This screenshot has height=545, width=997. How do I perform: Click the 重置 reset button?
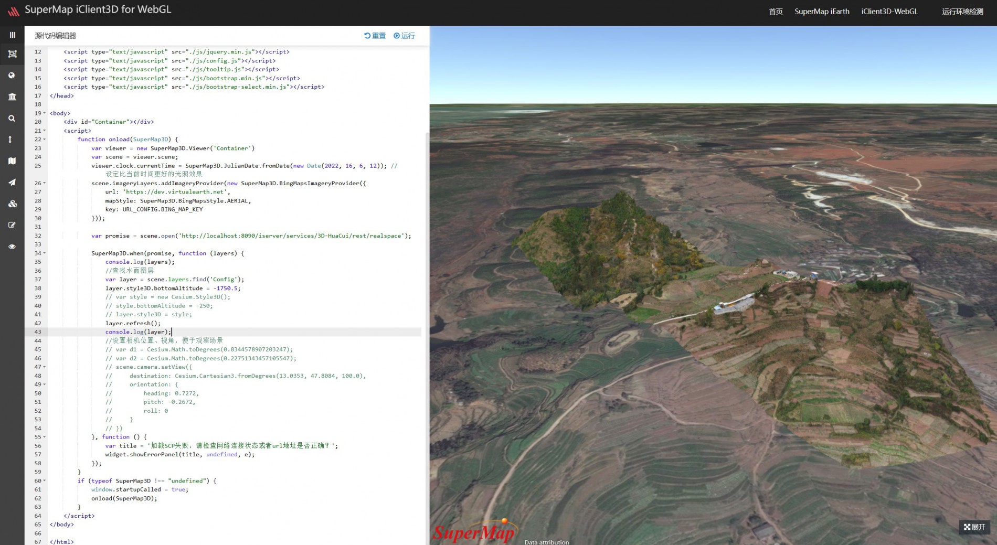point(375,36)
